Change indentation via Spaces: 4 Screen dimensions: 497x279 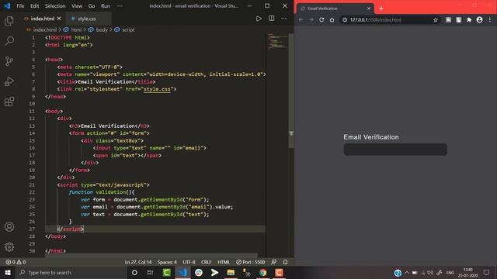(x=167, y=262)
